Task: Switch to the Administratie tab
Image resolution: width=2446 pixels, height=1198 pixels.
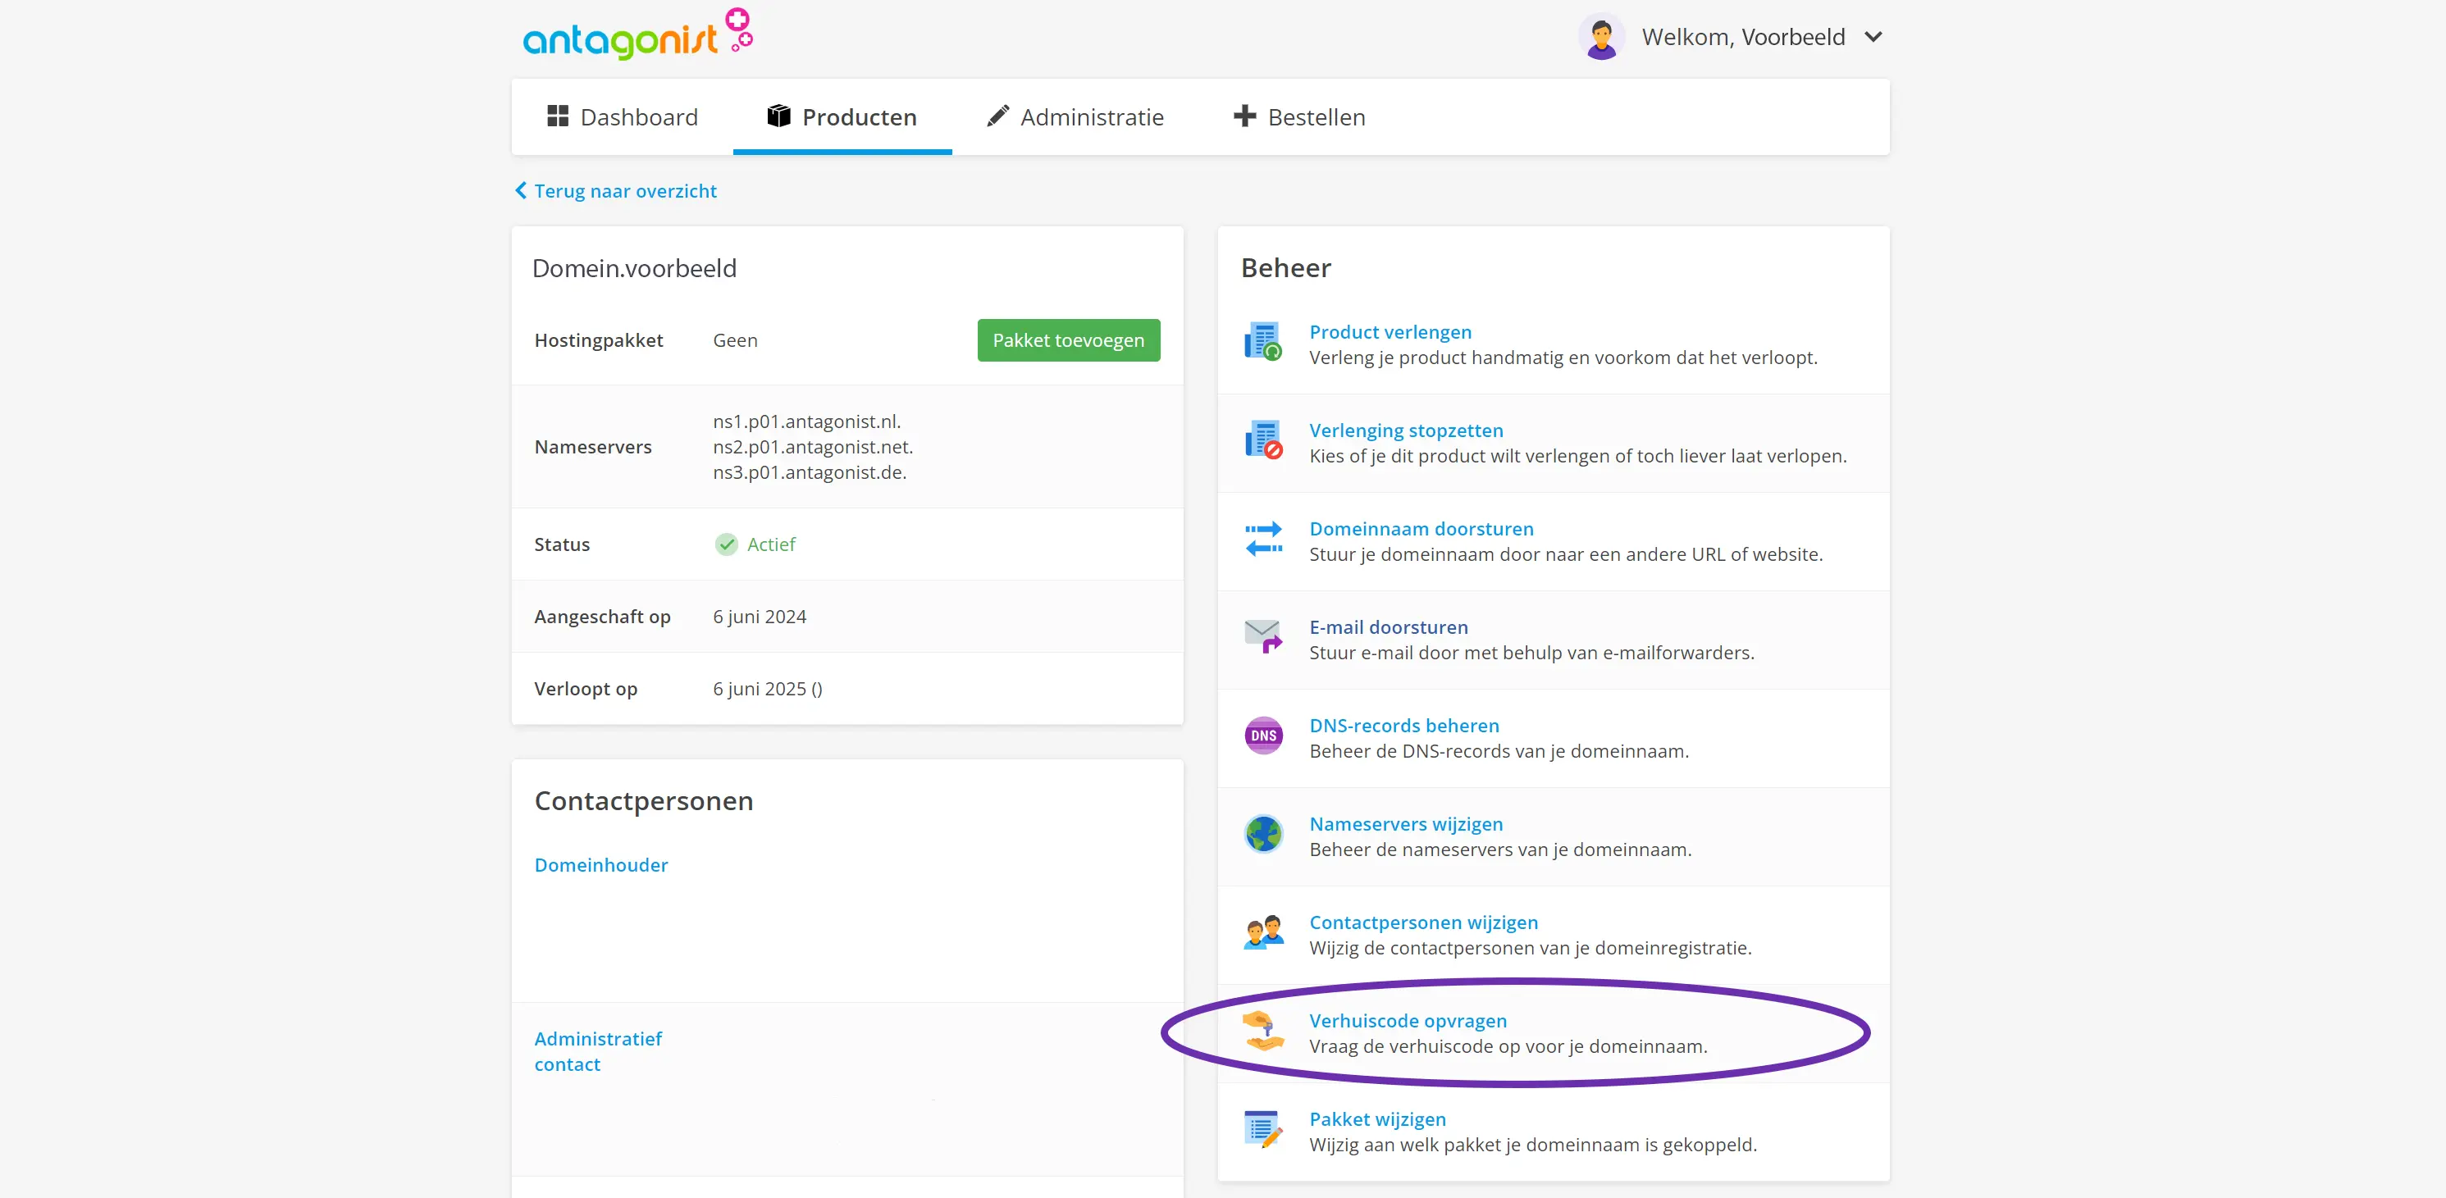Action: [1075, 116]
